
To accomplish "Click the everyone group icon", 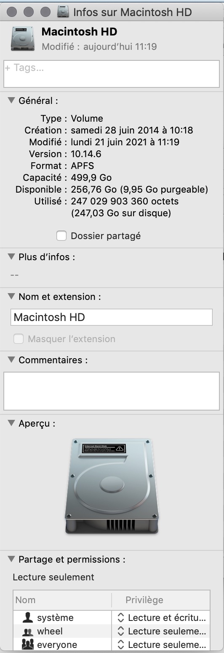I will click(28, 645).
